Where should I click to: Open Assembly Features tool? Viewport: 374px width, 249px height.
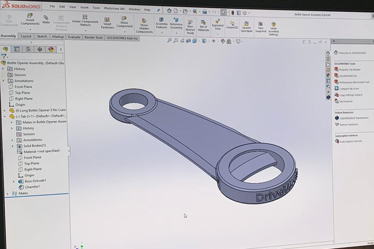click(162, 23)
